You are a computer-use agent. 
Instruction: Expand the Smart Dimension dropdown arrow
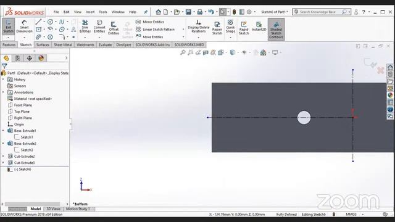click(x=24, y=38)
